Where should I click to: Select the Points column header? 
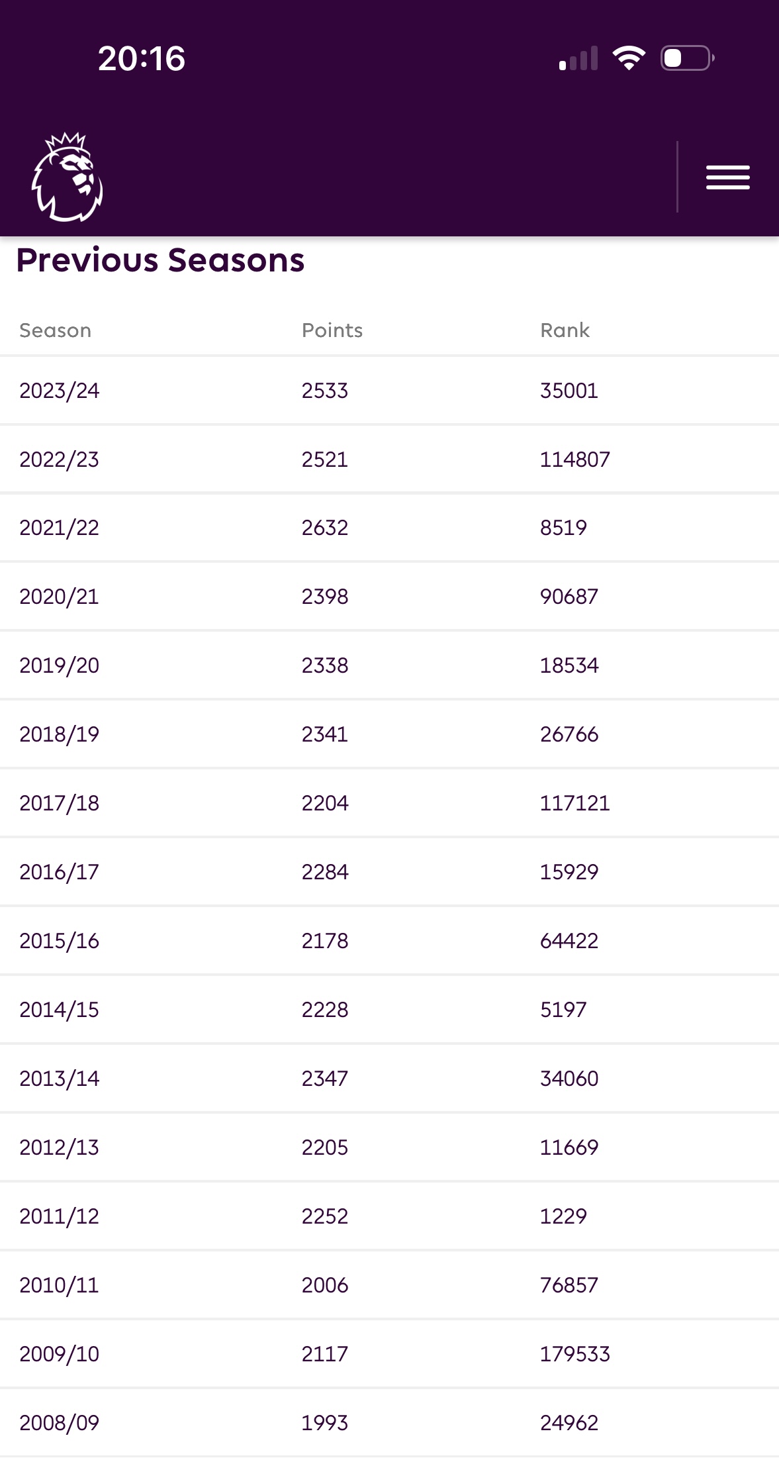point(332,330)
